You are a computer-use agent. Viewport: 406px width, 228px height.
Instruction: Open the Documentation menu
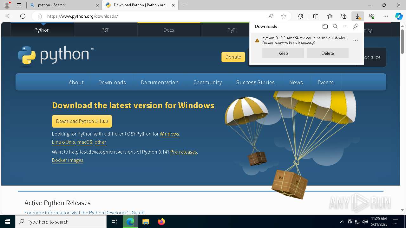coord(160,82)
